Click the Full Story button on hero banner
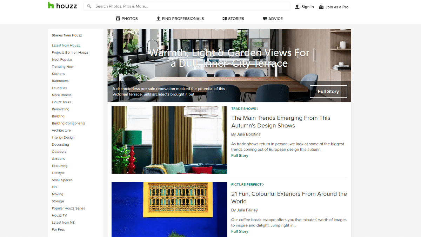 point(328,92)
